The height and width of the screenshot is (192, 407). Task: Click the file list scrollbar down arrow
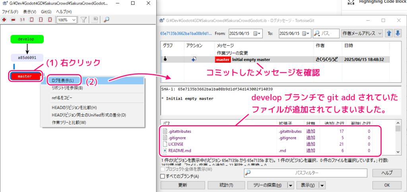coord(398,152)
